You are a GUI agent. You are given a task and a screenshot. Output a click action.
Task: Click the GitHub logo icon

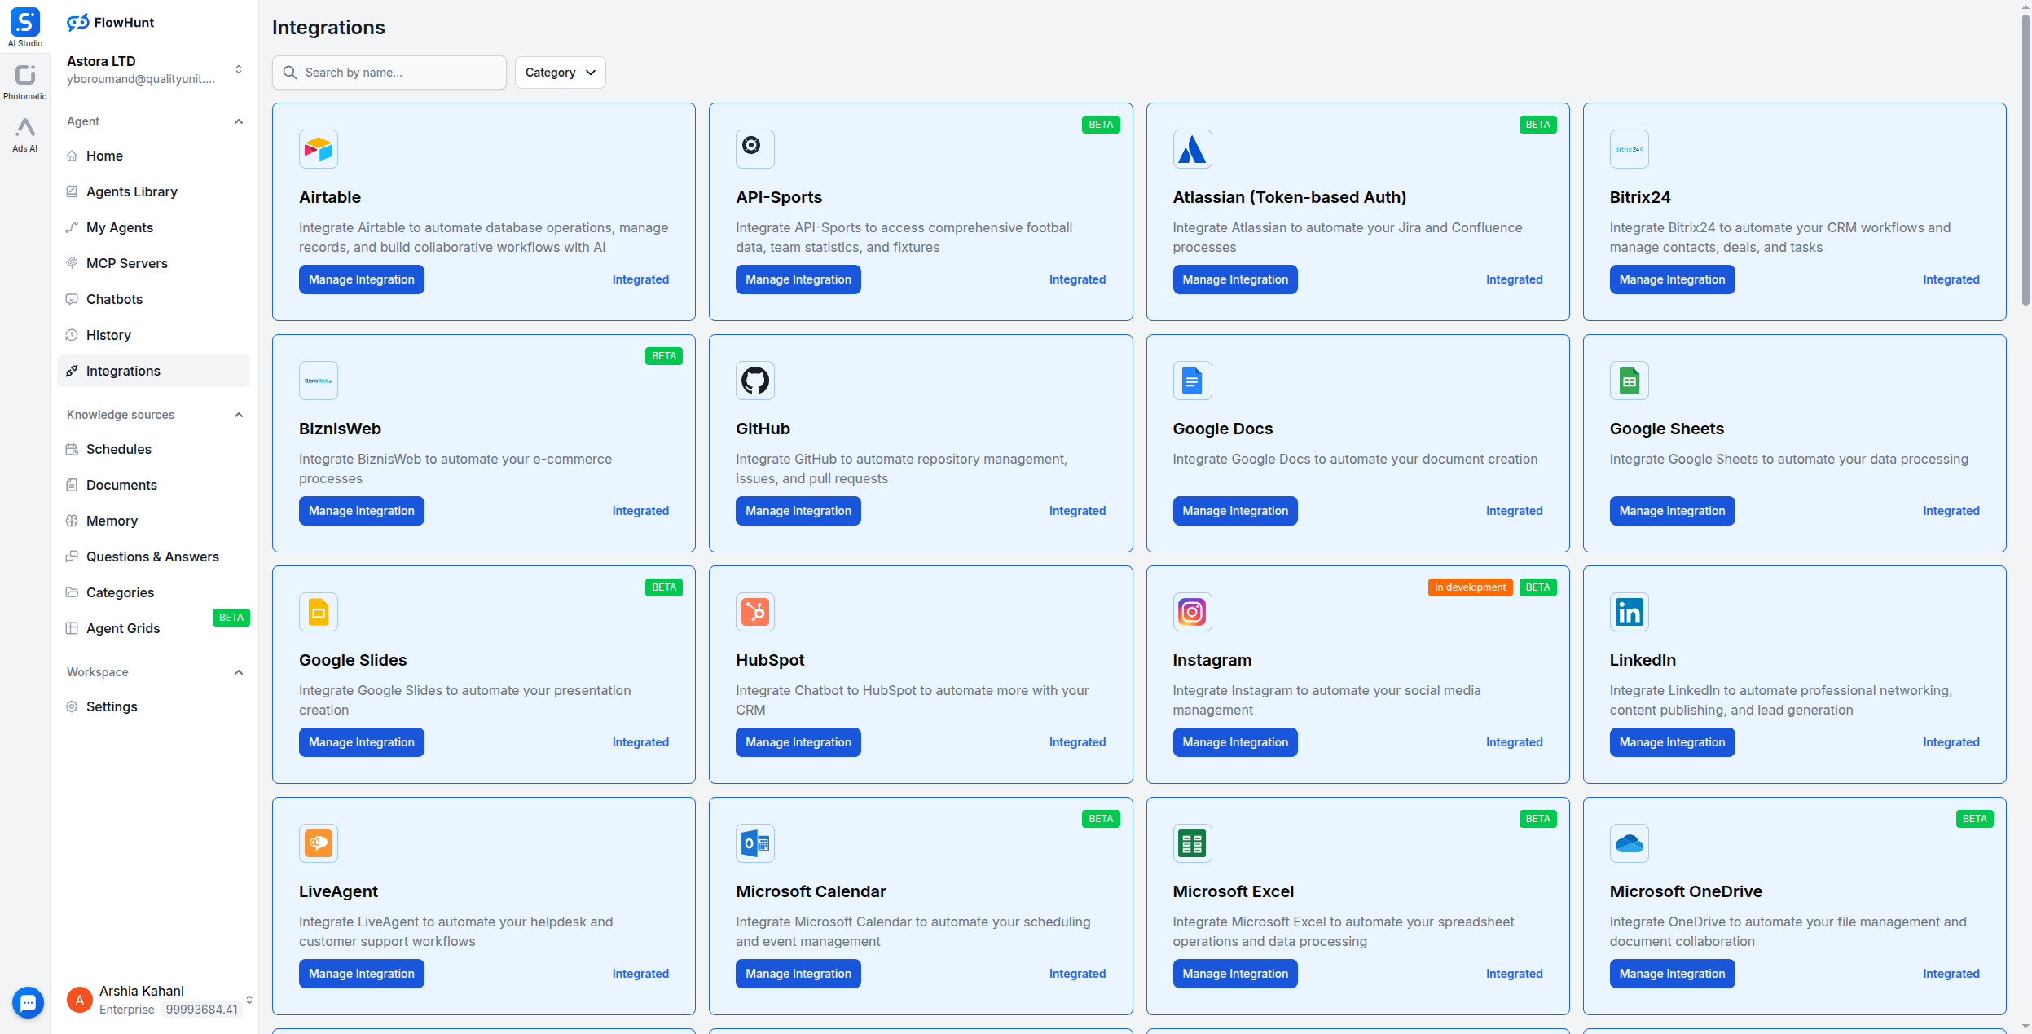coord(755,381)
